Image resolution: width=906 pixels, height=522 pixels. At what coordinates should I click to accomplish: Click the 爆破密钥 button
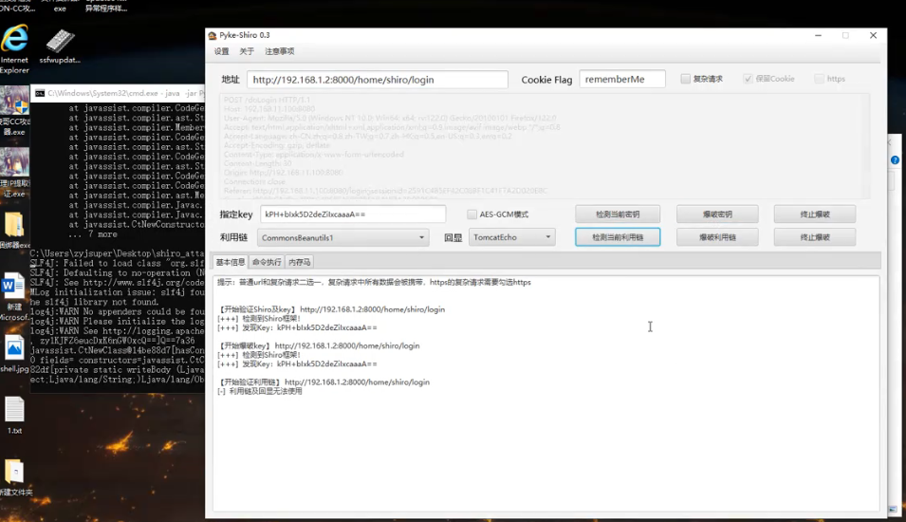point(717,214)
